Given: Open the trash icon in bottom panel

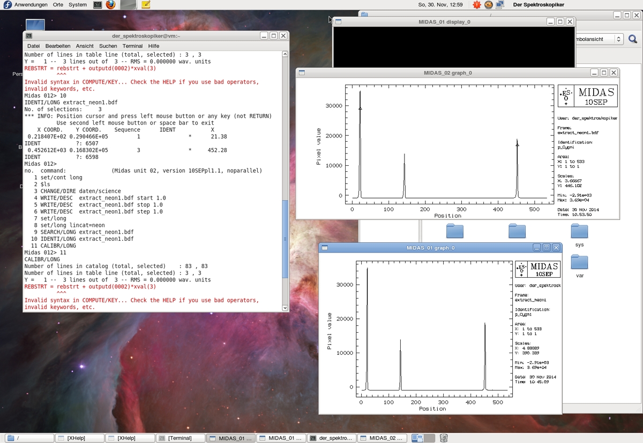Looking at the screenshot, I should [444, 438].
